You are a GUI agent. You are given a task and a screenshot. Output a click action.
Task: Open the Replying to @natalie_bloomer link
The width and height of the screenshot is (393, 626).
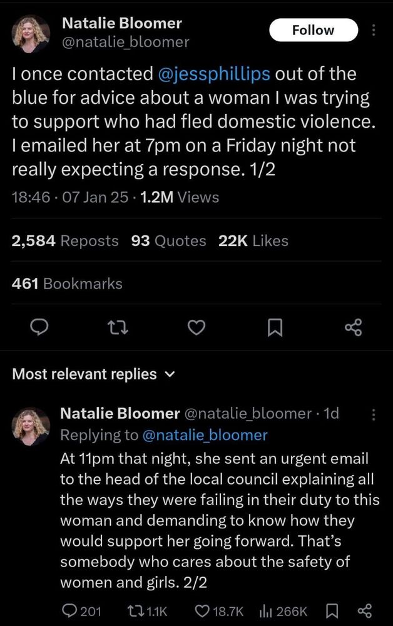(205, 434)
